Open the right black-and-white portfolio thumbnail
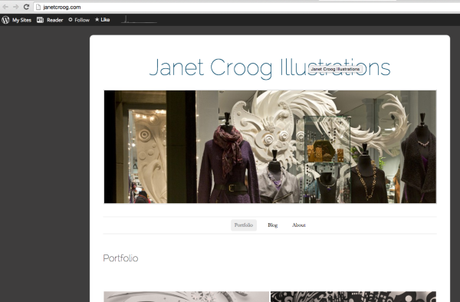 tap(353, 297)
